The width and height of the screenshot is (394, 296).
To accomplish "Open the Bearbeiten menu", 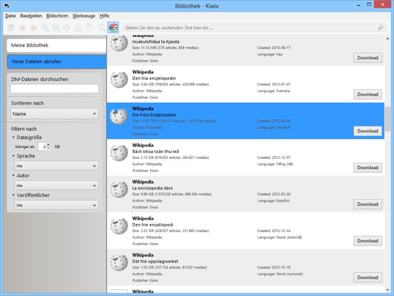I will tap(31, 16).
